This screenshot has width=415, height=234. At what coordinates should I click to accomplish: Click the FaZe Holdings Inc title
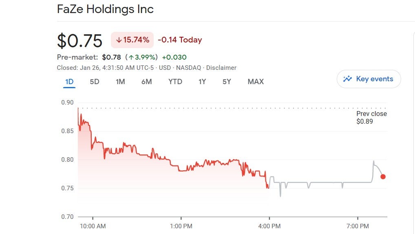click(105, 9)
